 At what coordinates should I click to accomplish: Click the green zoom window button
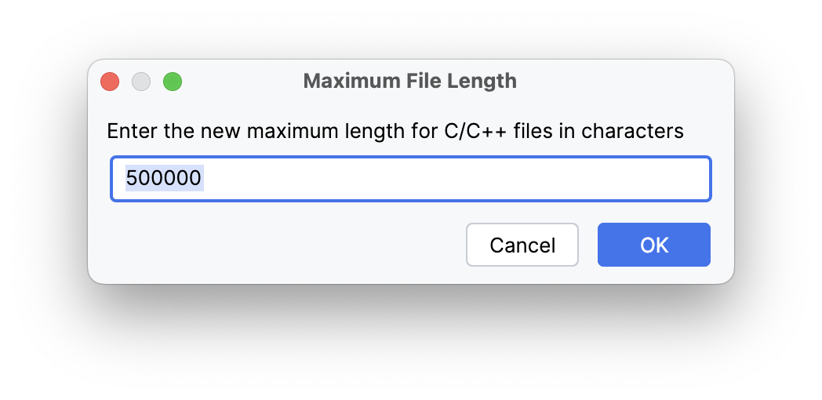(173, 82)
